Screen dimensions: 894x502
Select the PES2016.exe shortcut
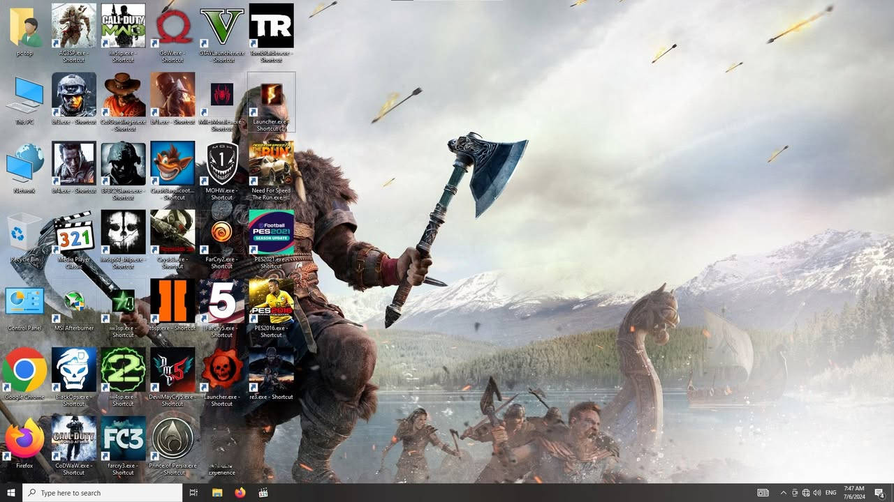(271, 309)
